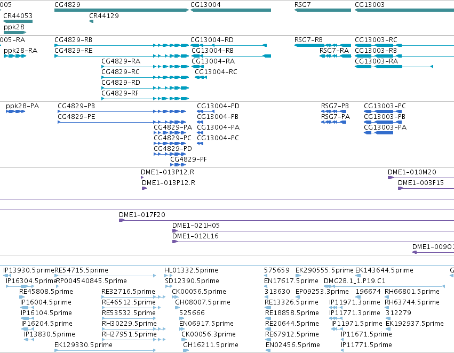
Task: Select protein RSG7-PA
Action: (336, 117)
